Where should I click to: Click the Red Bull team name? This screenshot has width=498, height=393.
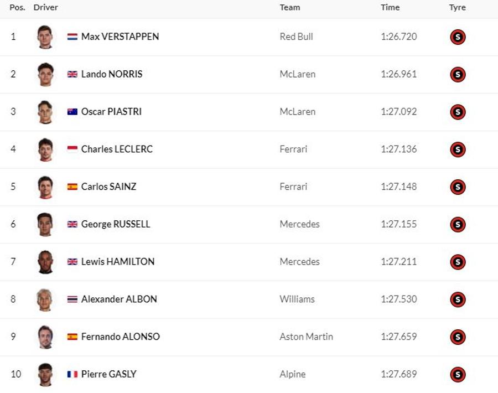click(x=297, y=37)
